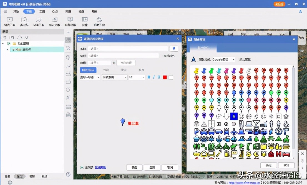This screenshot has height=185, width=307.
Task: Open the hamburger main menu
Action: coord(5,11)
